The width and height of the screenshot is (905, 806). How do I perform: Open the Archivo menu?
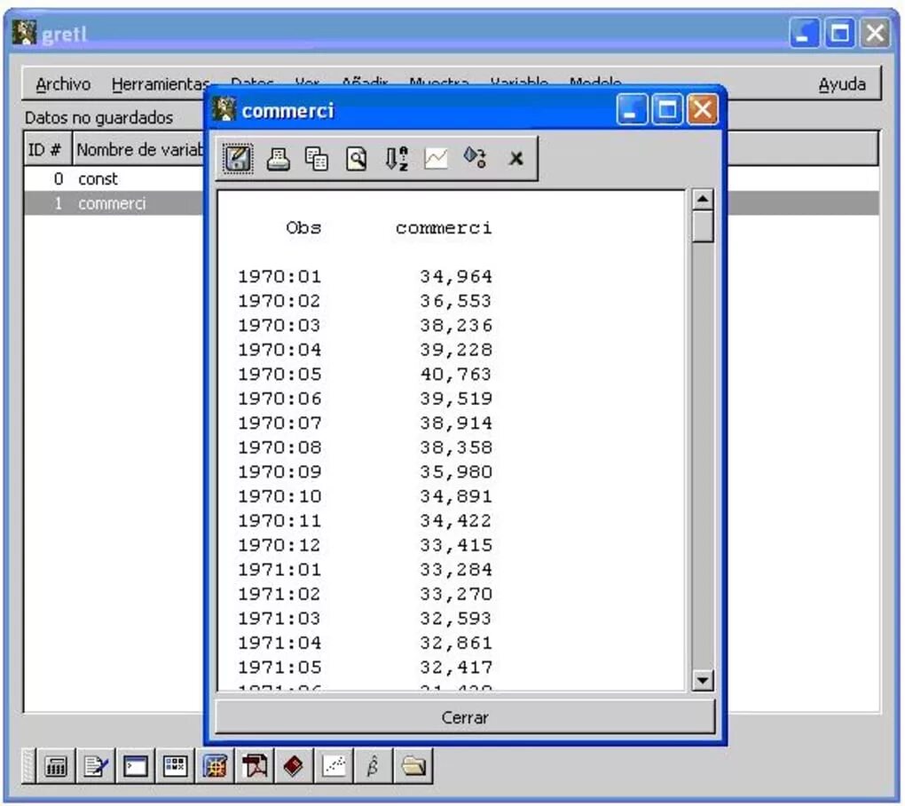pos(63,84)
